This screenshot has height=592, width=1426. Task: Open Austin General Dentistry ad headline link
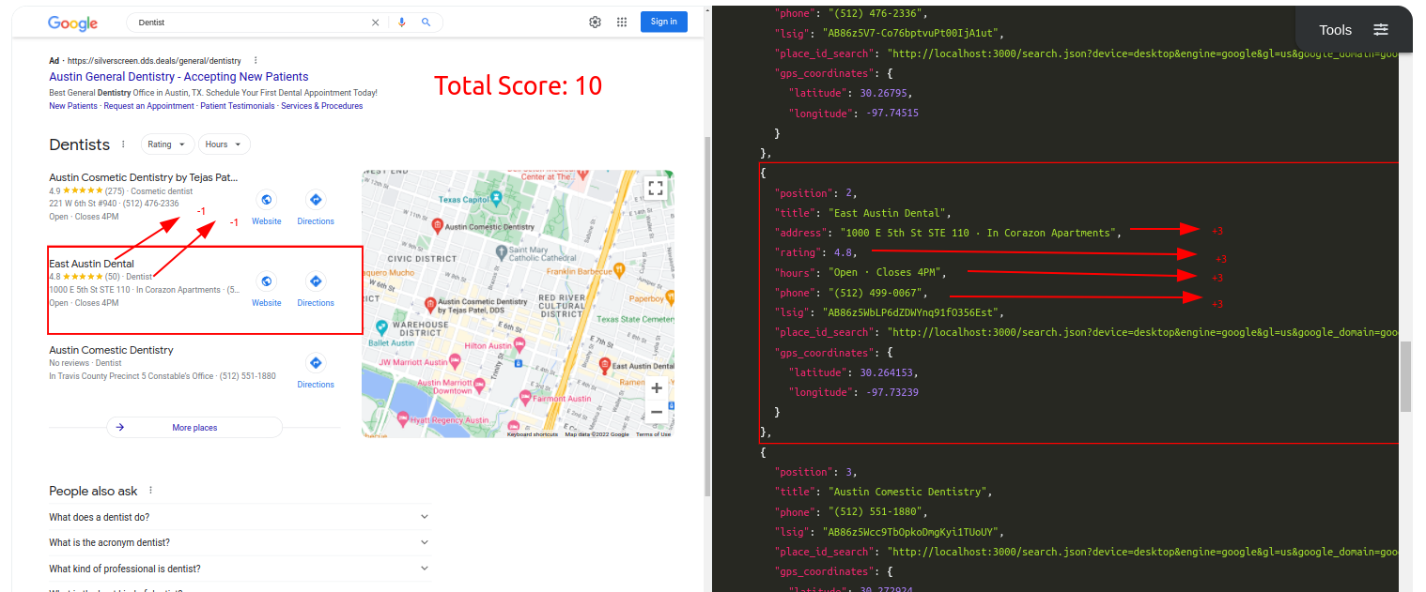click(x=178, y=77)
